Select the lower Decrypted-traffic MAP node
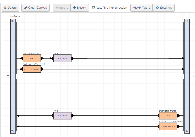This screenshot has width=195, height=137. point(168,116)
